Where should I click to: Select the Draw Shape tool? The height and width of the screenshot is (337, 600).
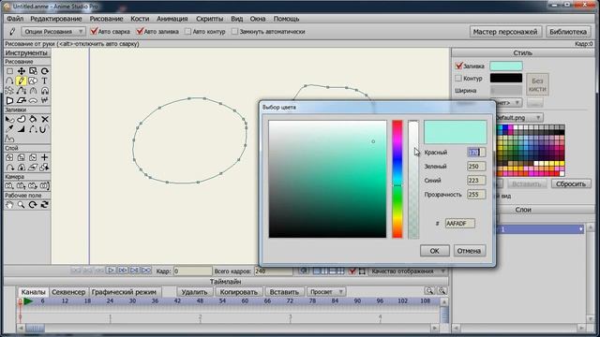33,81
